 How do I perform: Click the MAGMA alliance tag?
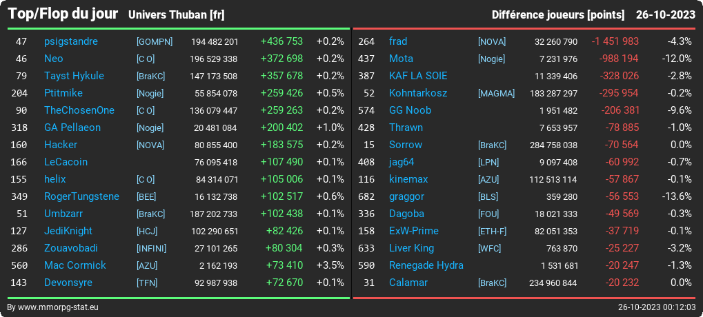(496, 94)
